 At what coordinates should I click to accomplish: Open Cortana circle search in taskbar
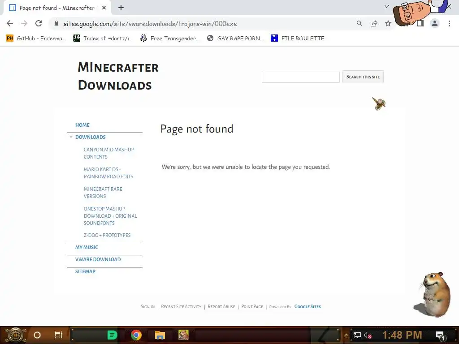click(37, 335)
